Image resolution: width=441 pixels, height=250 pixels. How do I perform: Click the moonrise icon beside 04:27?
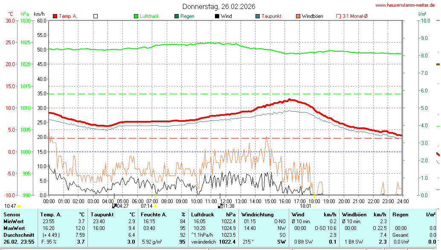[x=114, y=206]
